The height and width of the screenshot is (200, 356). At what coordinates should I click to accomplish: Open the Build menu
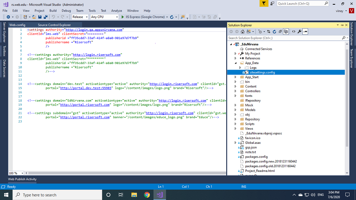(x=53, y=11)
